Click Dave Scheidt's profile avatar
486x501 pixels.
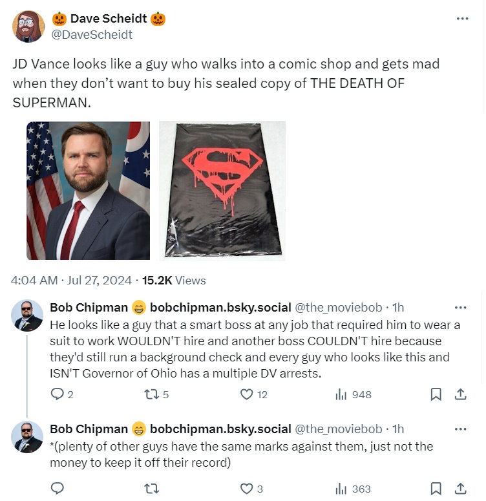(x=28, y=27)
